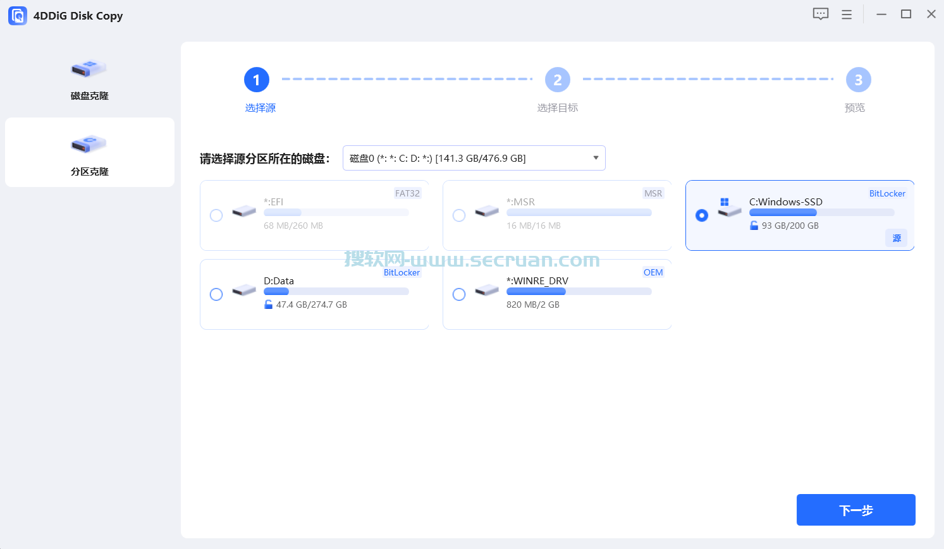Click the *:WINRE_DRV partition name
Image resolution: width=944 pixels, height=549 pixels.
point(537,281)
